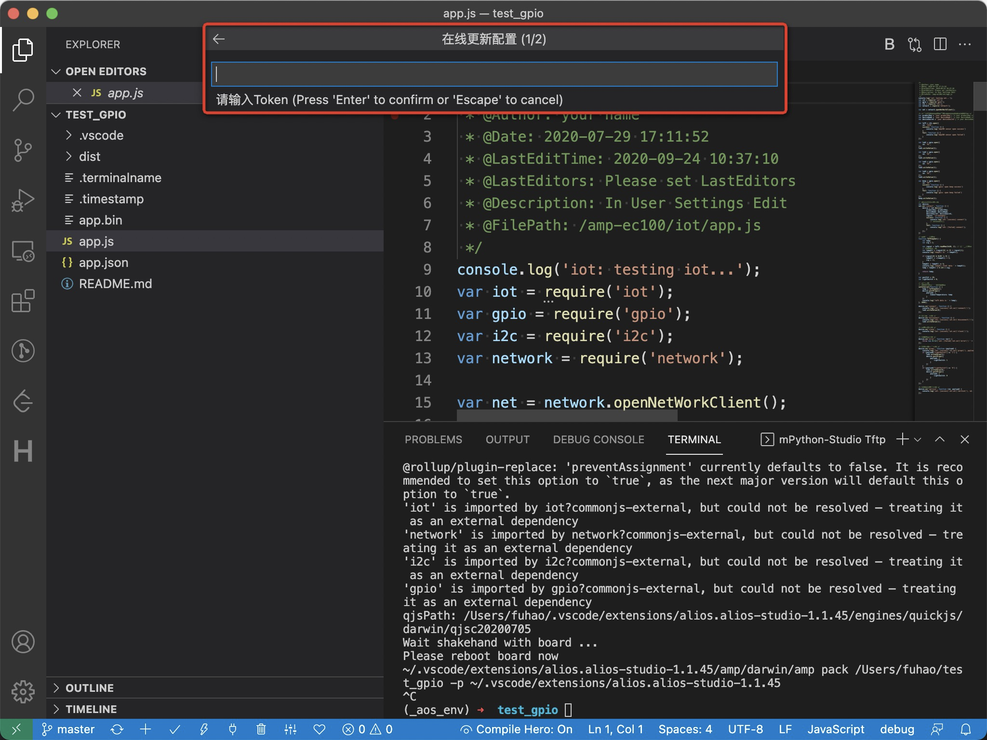
Task: Close the terminal panel
Action: (965, 439)
